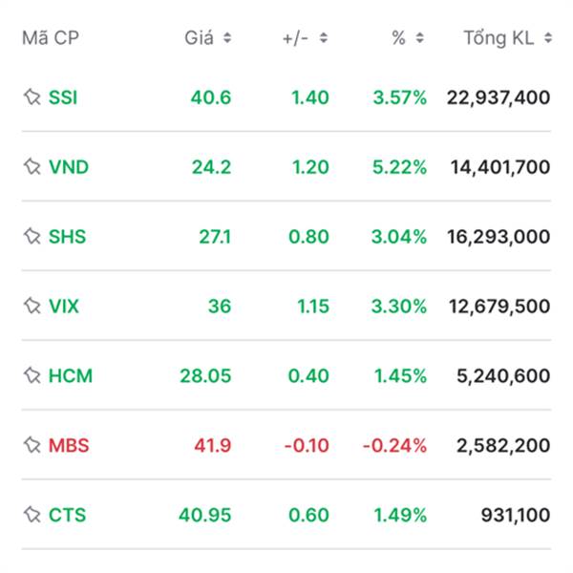Sort by Tổng KL arrows
573x573 pixels.
(548, 37)
